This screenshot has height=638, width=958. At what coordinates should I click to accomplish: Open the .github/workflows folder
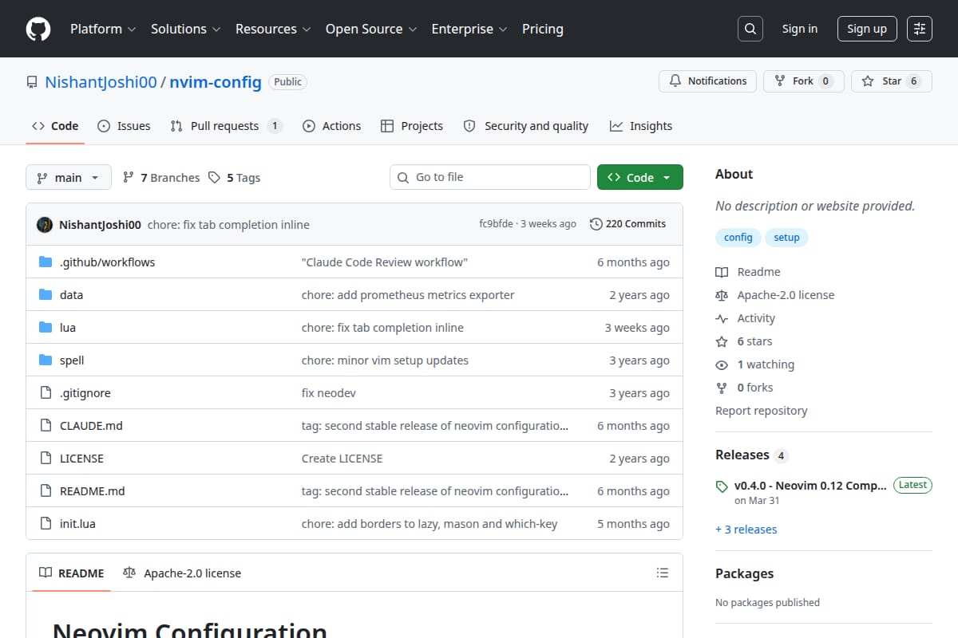coord(107,262)
